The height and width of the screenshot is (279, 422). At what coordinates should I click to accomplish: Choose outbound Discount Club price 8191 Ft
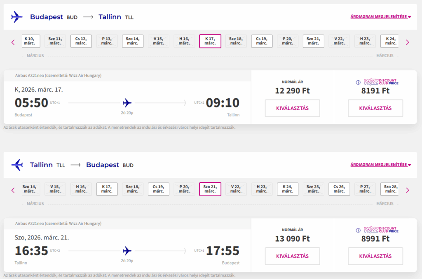pyautogui.click(x=375, y=108)
